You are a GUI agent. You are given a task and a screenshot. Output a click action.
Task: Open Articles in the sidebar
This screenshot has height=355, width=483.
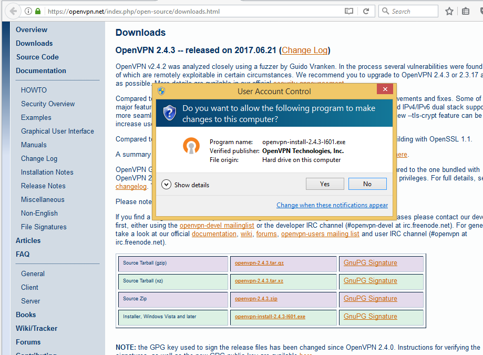[28, 240]
